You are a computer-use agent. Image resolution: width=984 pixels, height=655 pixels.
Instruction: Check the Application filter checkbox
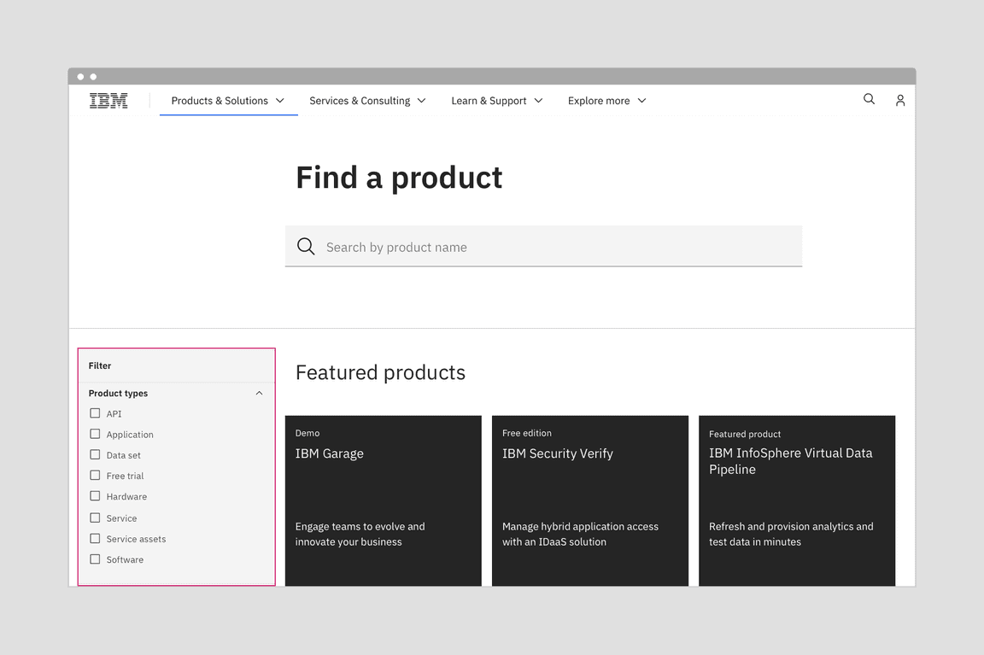click(95, 434)
